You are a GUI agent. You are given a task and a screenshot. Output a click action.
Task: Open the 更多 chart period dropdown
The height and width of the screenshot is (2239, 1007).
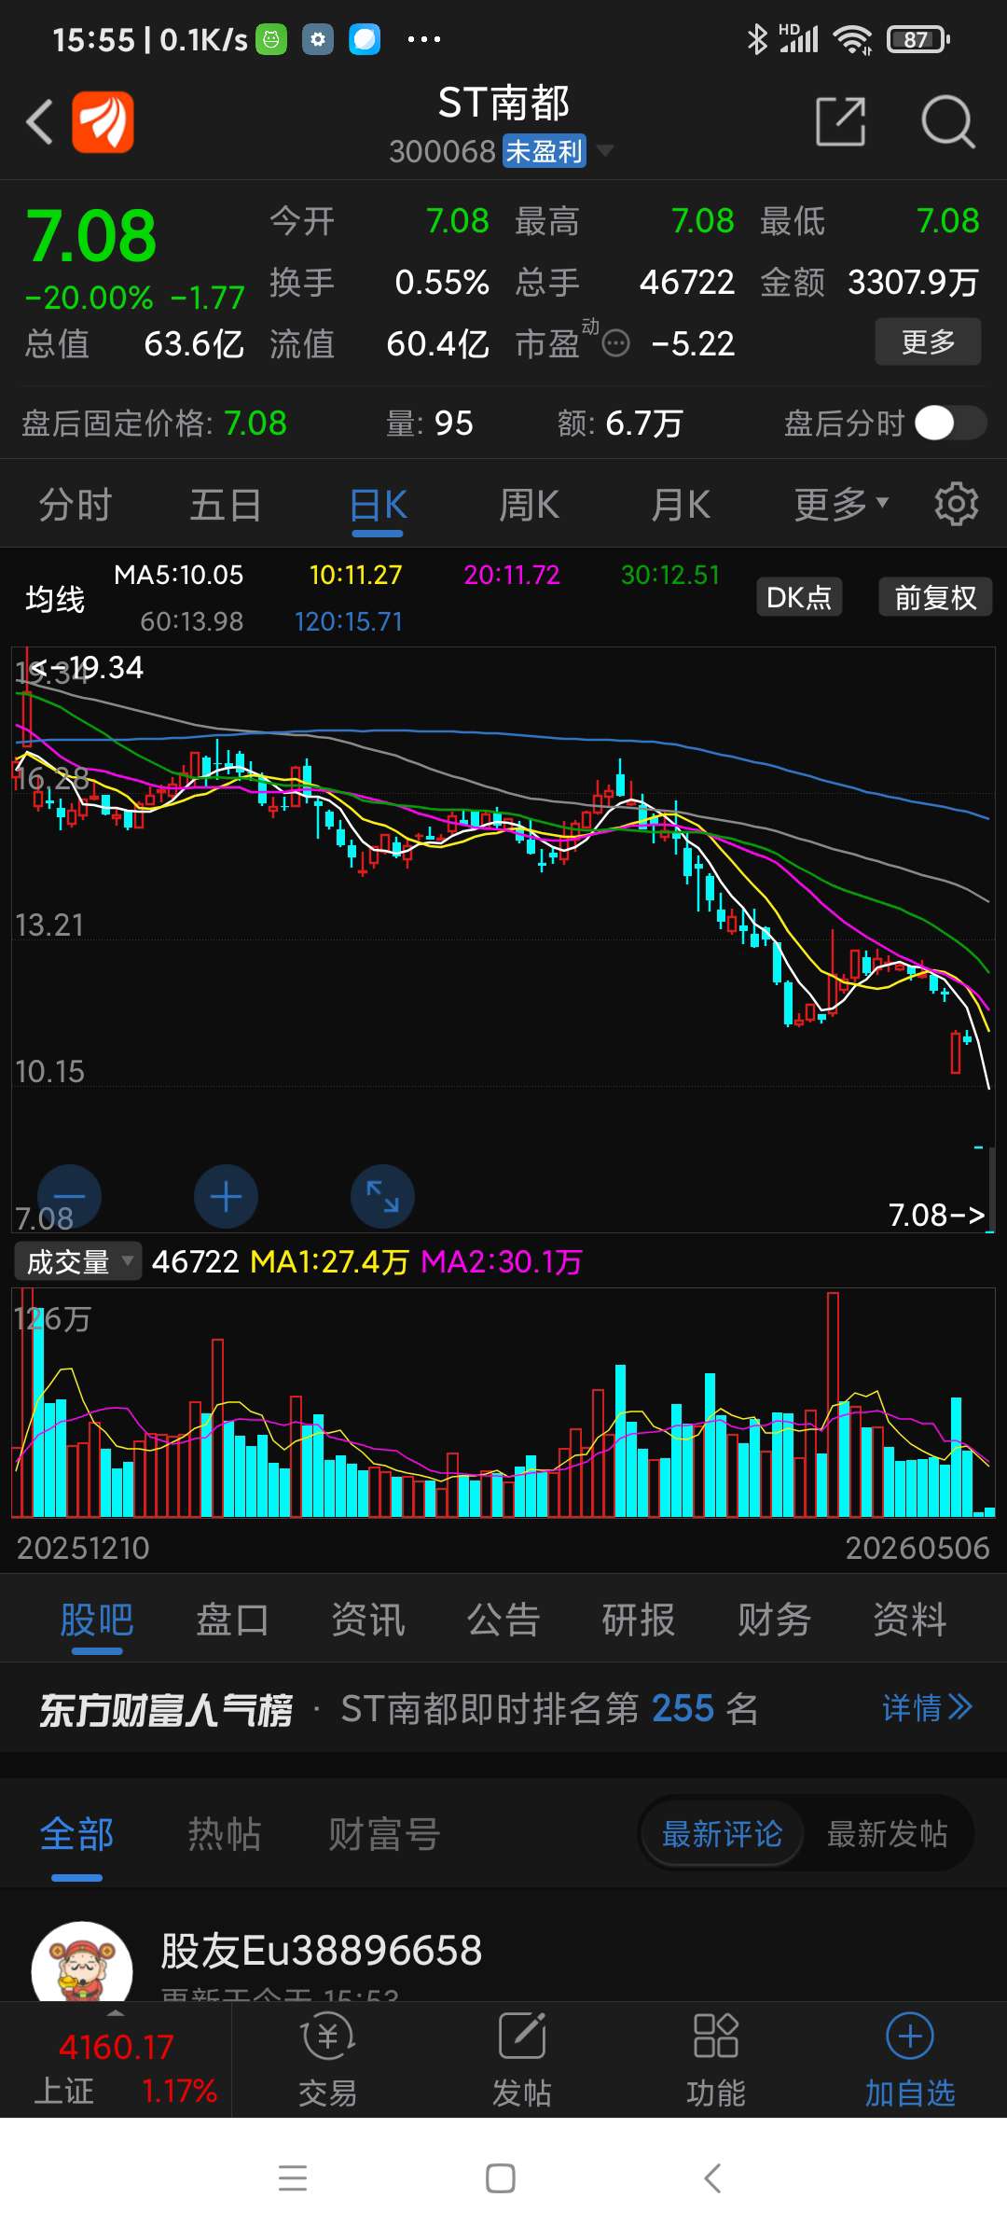tap(841, 505)
